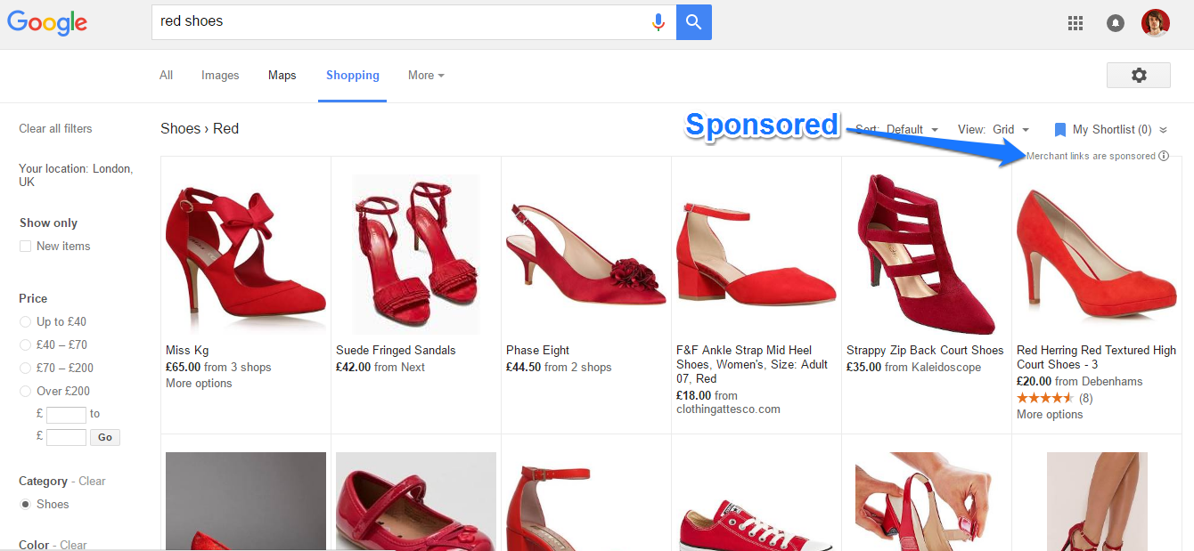Switch to the Images tab

coord(220,76)
